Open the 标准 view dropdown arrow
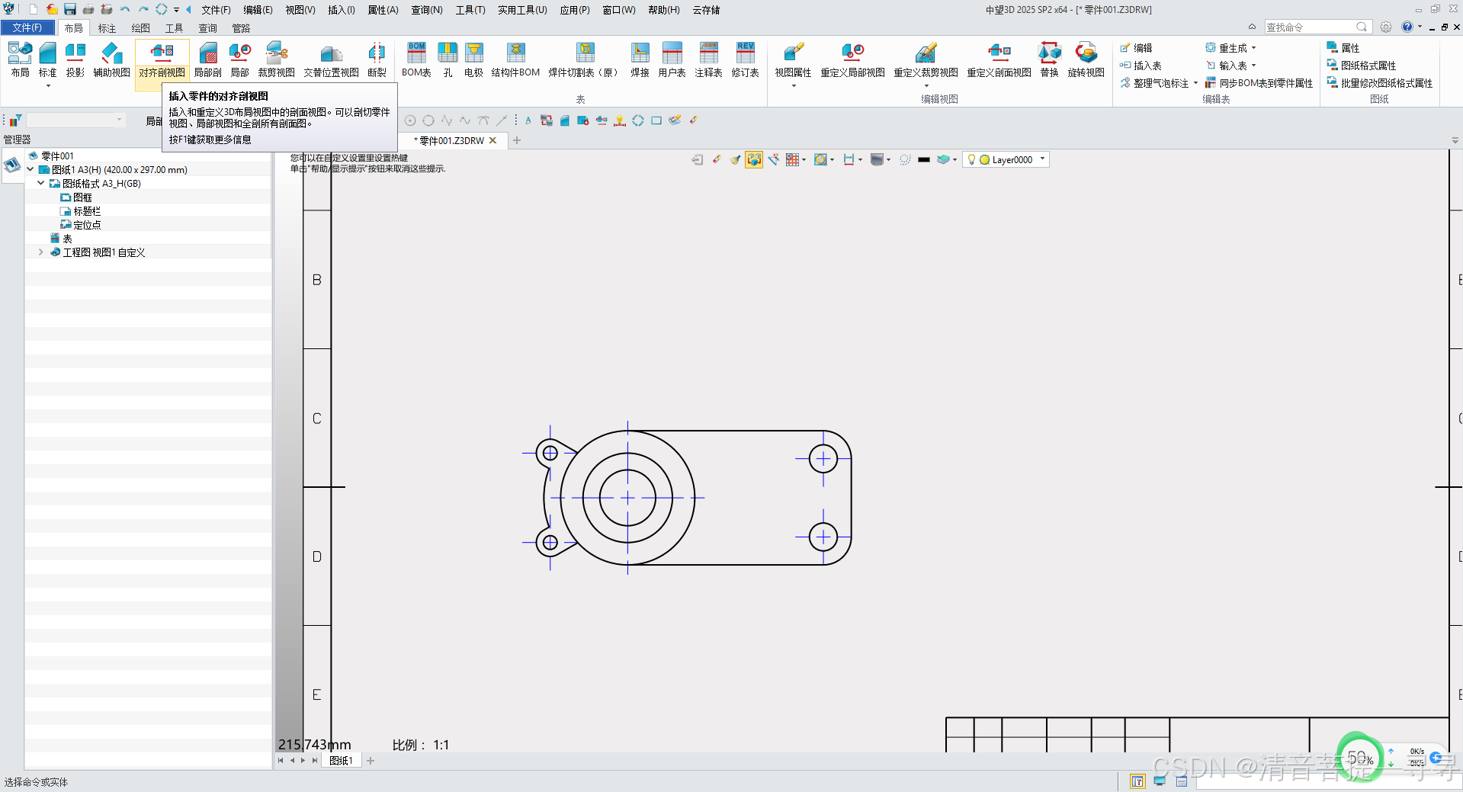The height and width of the screenshot is (792, 1463). point(48,85)
